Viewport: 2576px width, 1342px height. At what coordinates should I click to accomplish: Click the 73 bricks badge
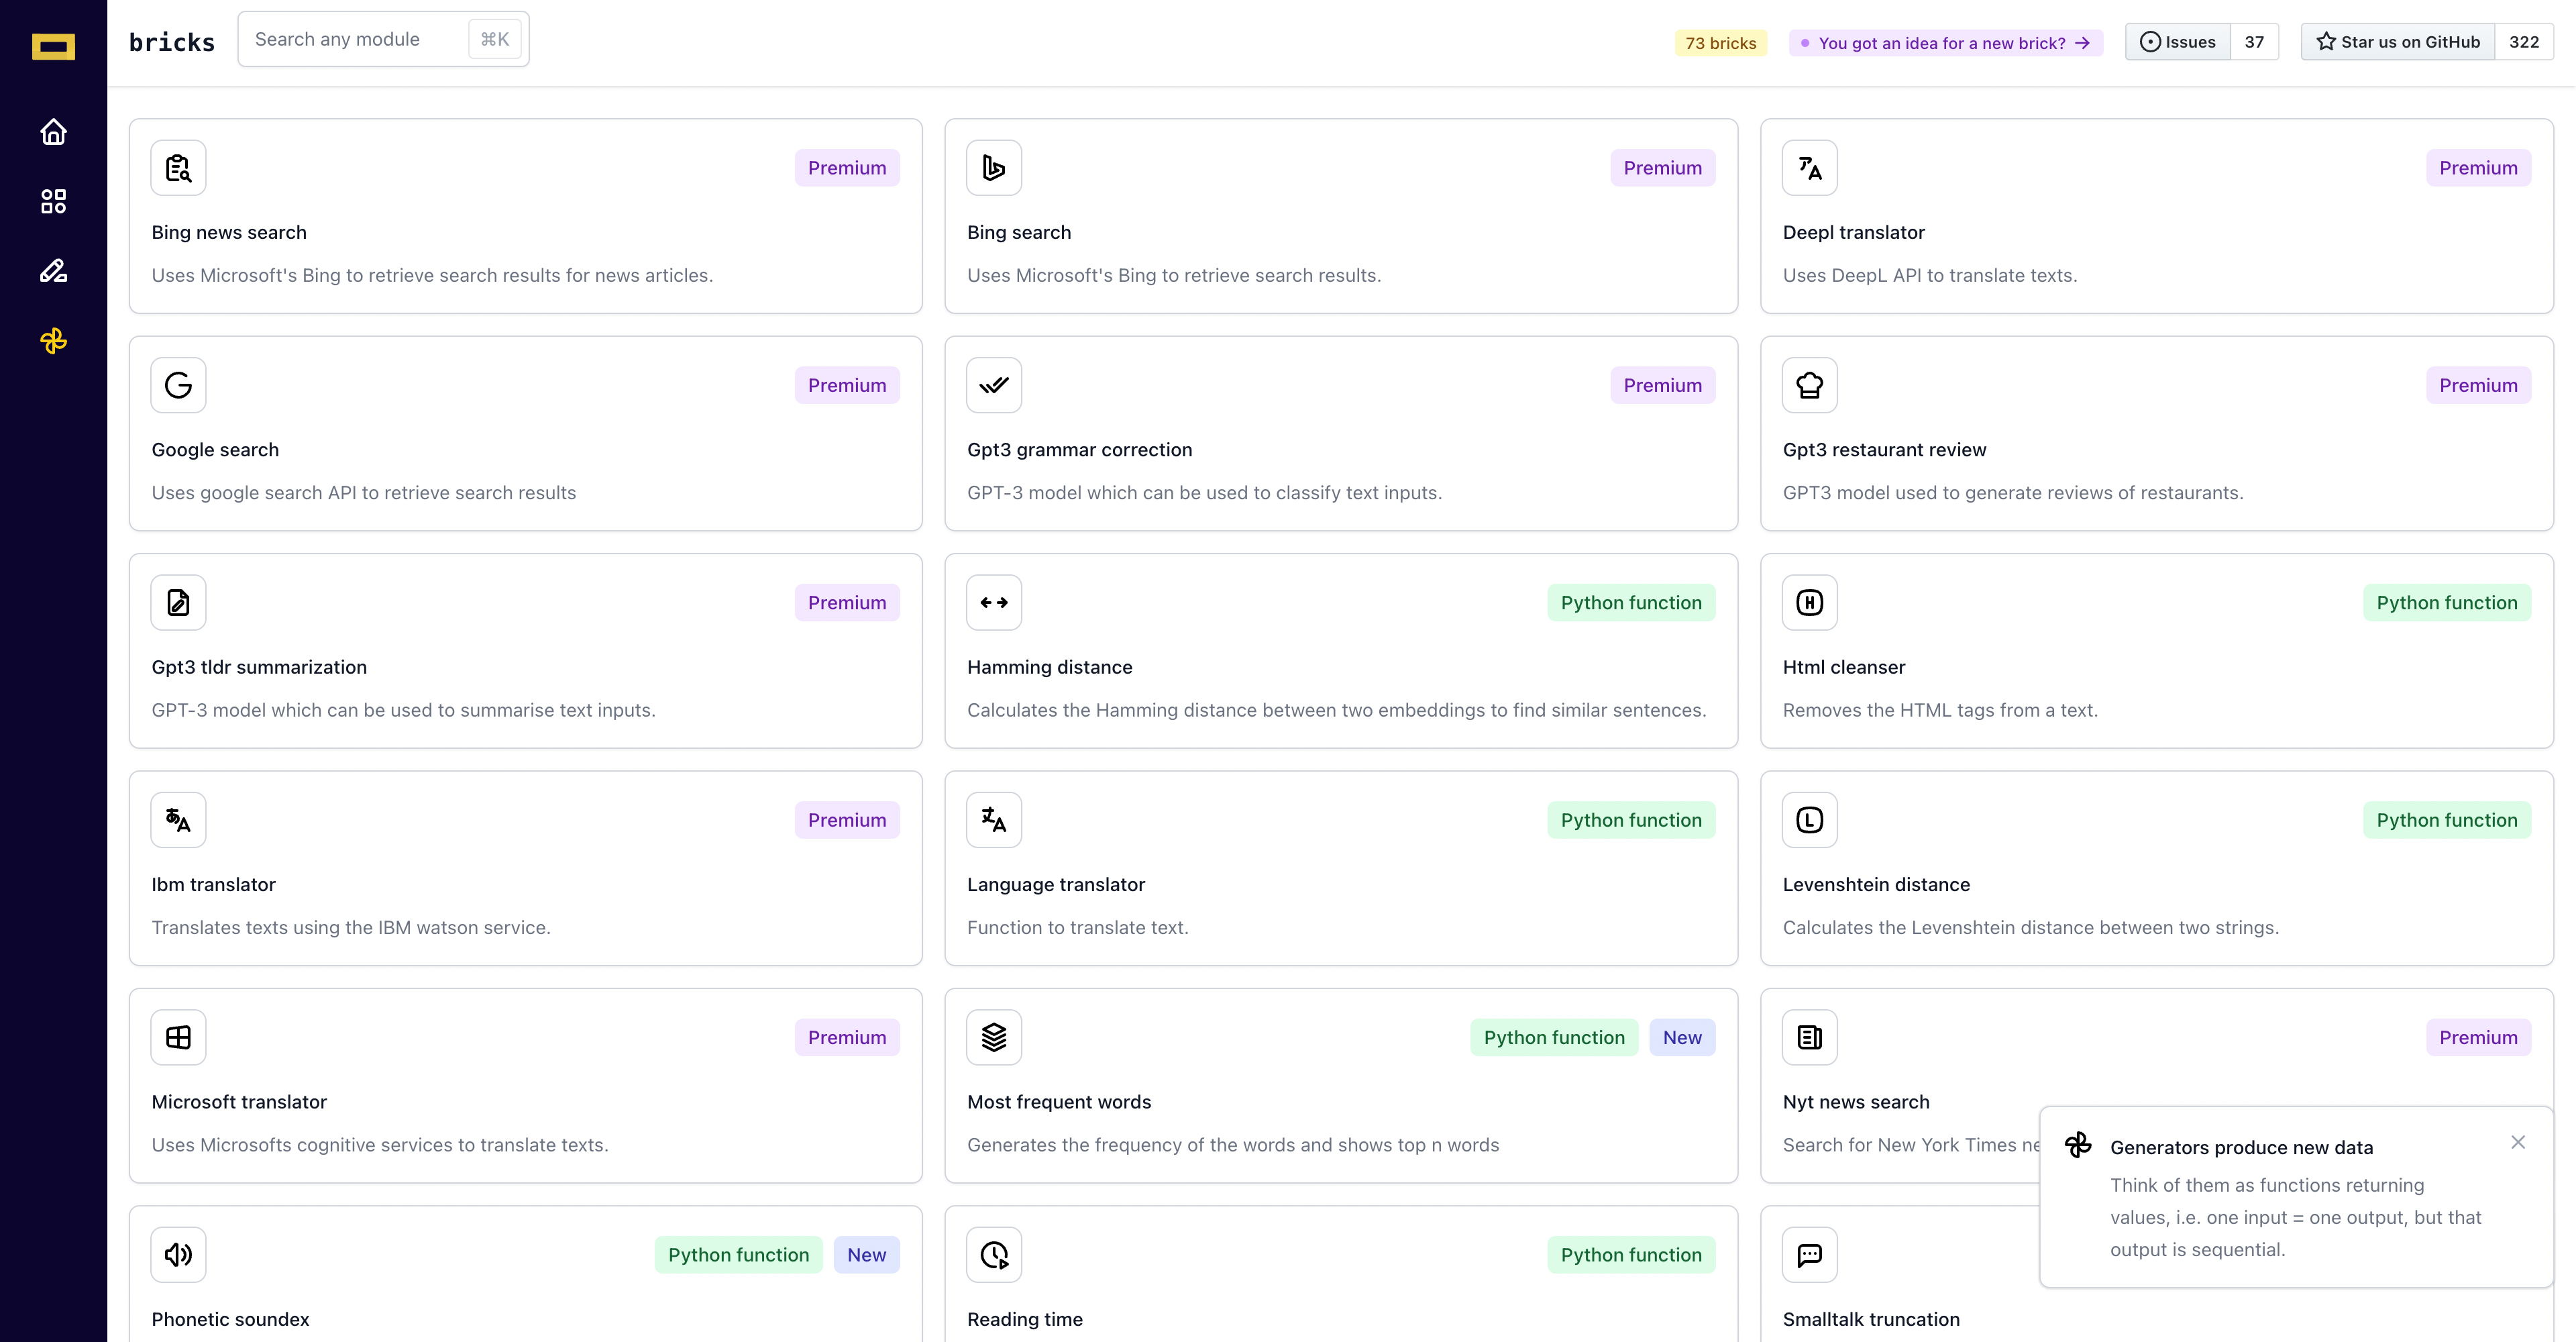pos(1721,43)
